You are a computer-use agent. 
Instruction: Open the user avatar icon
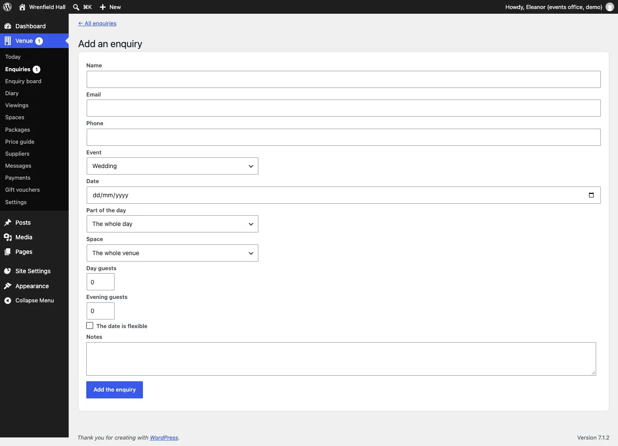coord(610,7)
